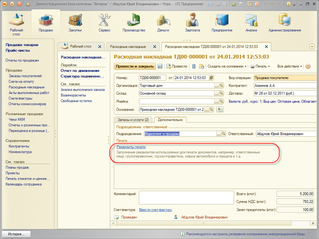Open selection list for Основание field
The height and width of the screenshot is (239, 319).
click(x=207, y=109)
